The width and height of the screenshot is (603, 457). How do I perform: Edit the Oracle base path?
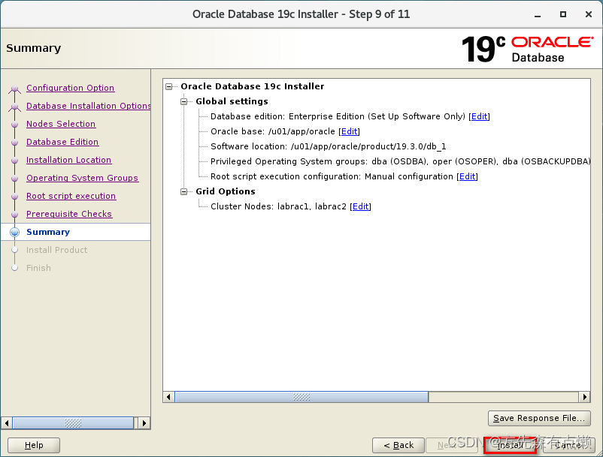349,131
